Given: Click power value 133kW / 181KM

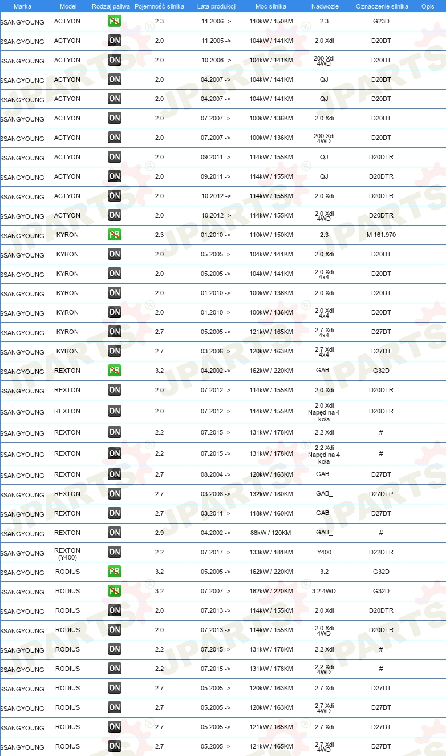Looking at the screenshot, I should (x=271, y=552).
